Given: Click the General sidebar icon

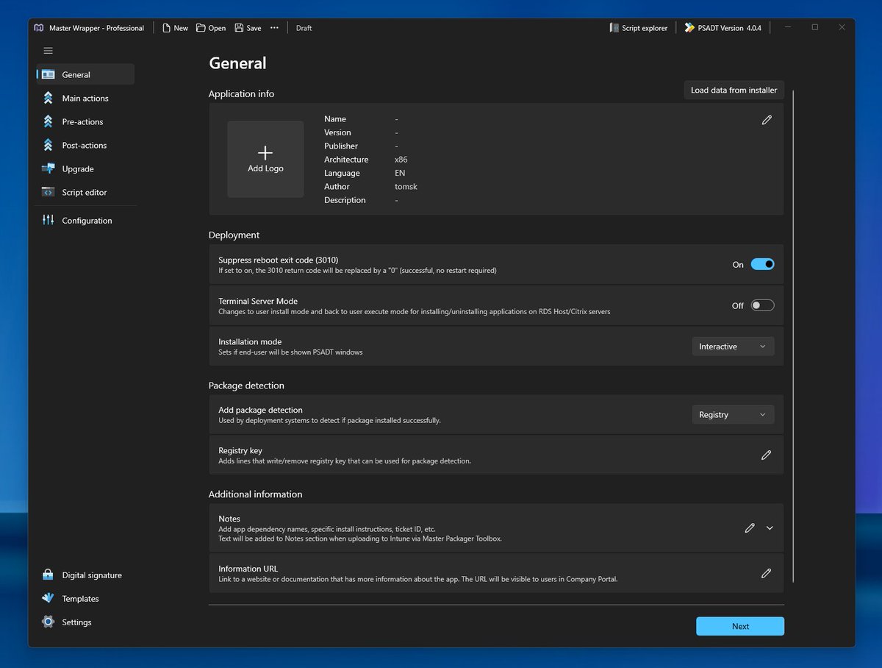Looking at the screenshot, I should click(49, 74).
